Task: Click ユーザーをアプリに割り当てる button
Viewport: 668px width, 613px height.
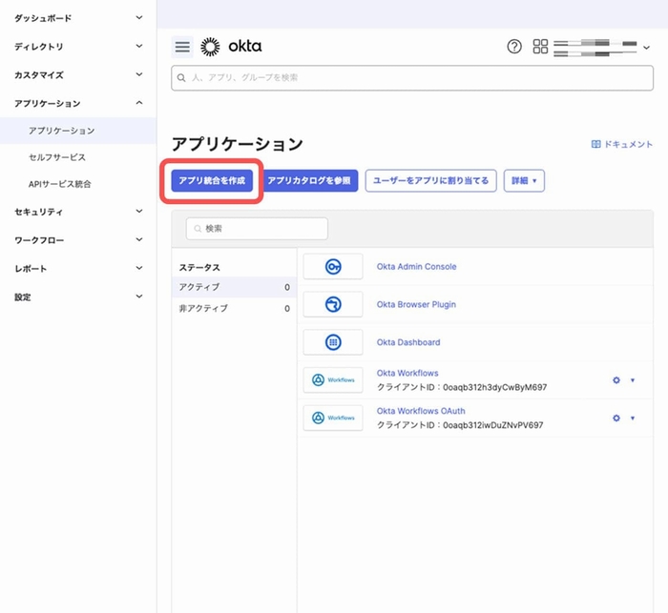Action: [430, 180]
